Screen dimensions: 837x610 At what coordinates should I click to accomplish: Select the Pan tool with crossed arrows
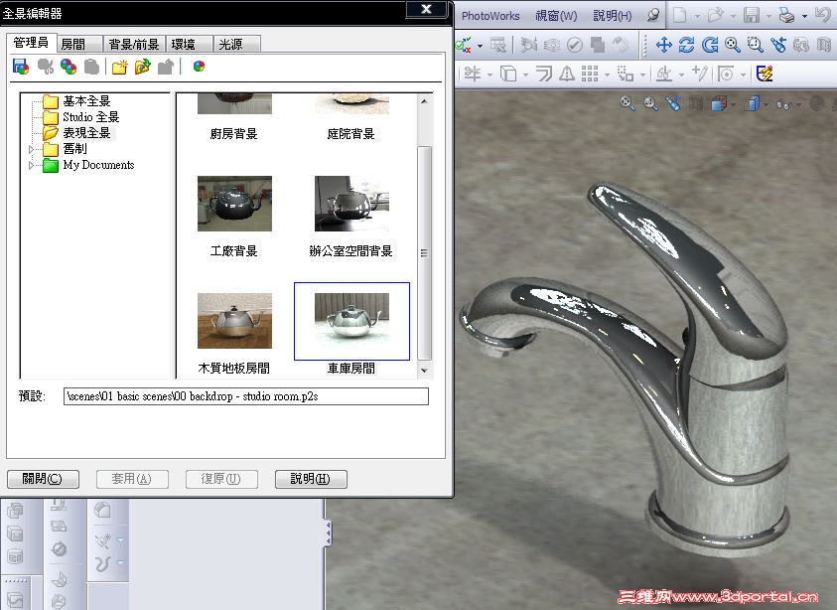[664, 45]
